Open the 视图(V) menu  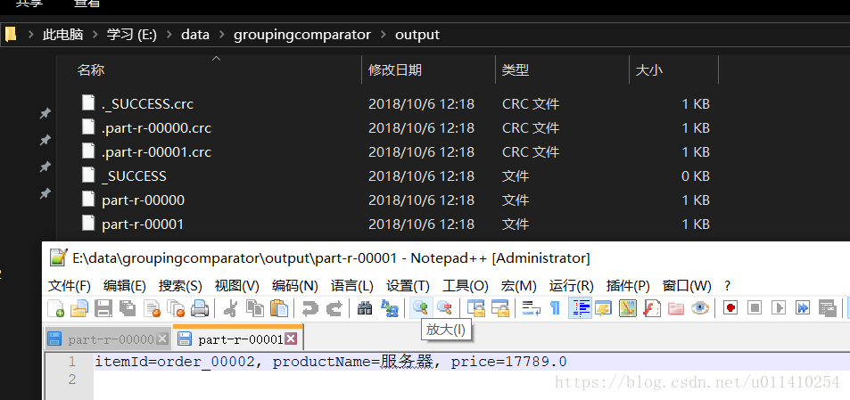click(x=237, y=286)
